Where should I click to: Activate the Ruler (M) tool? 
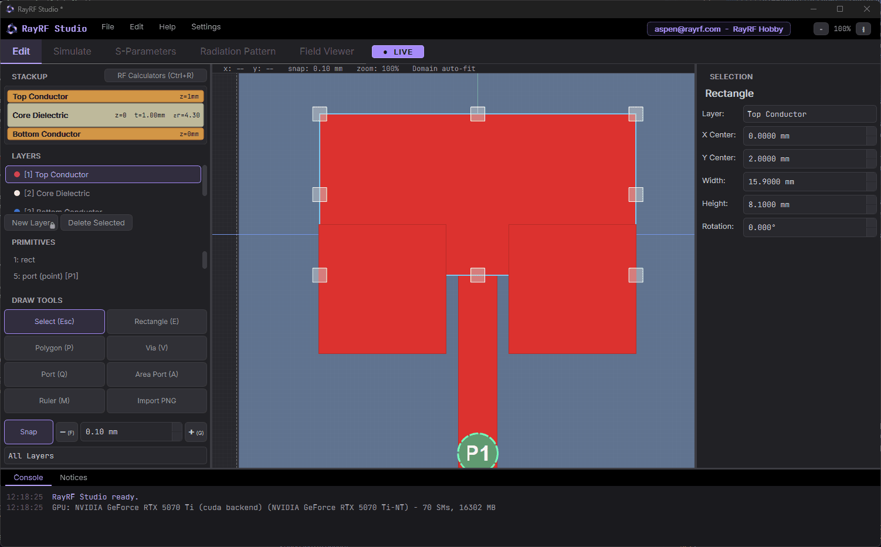(55, 401)
